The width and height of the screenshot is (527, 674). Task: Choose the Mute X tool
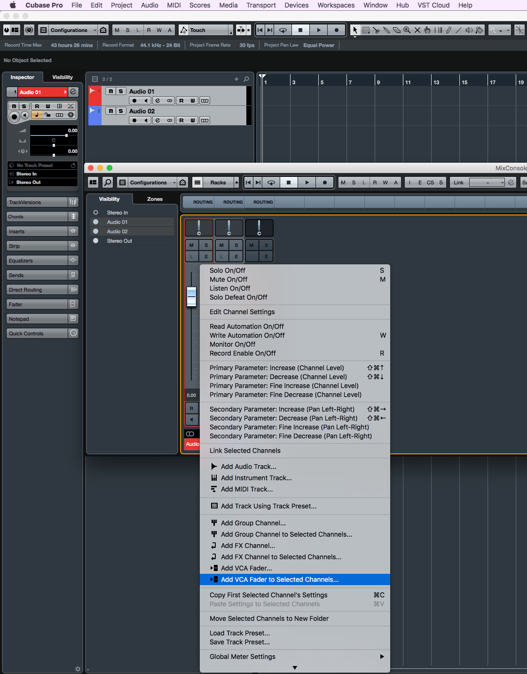(x=417, y=30)
